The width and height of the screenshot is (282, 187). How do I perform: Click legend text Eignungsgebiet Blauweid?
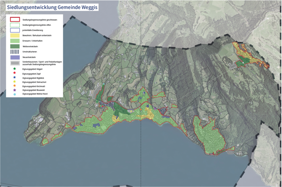click(x=33, y=90)
